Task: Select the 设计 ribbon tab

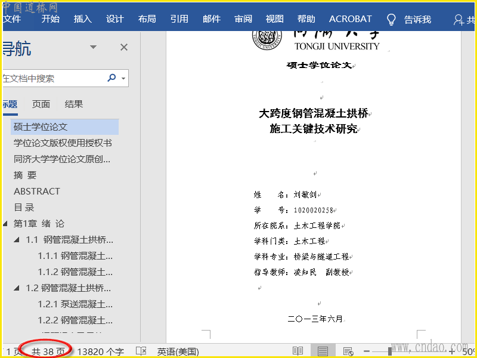Action: click(115, 19)
